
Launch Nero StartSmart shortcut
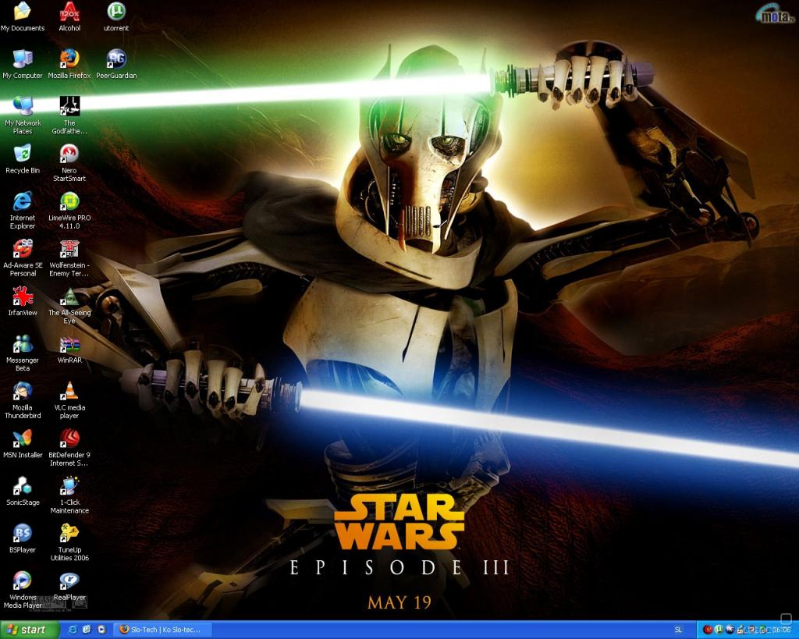coord(69,163)
